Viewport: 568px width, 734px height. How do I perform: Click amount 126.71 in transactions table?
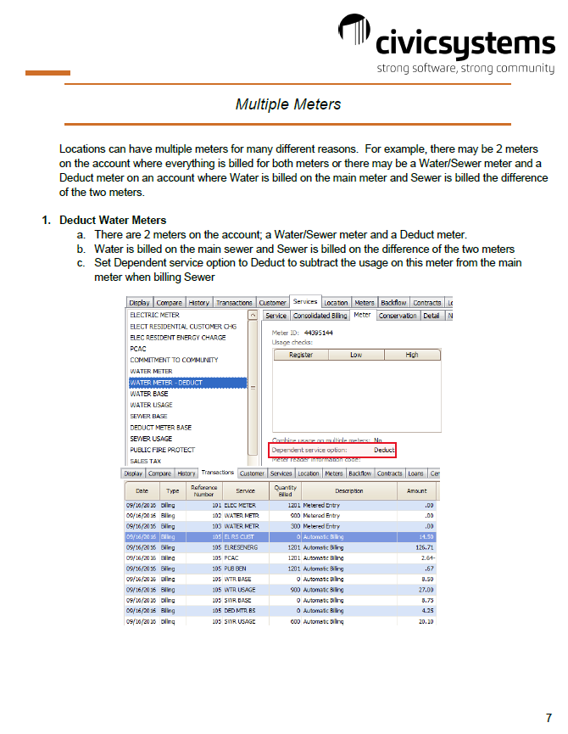425,547
